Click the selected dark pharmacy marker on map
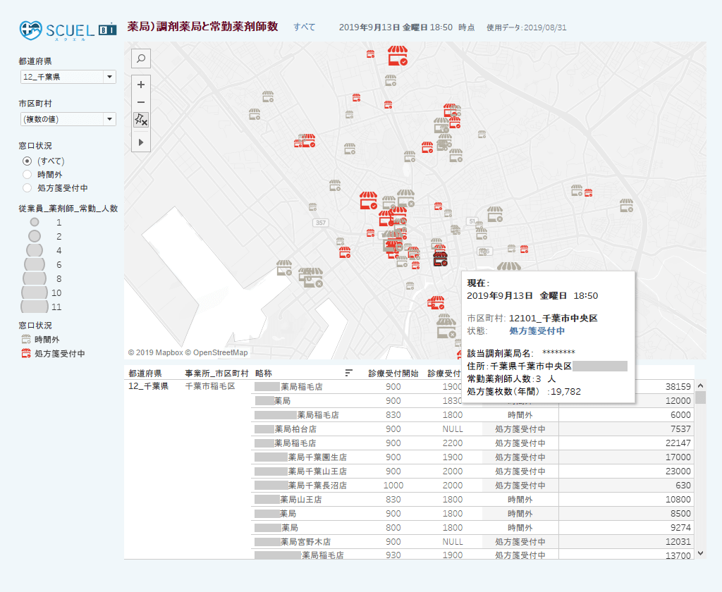This screenshot has width=722, height=592. [441, 259]
